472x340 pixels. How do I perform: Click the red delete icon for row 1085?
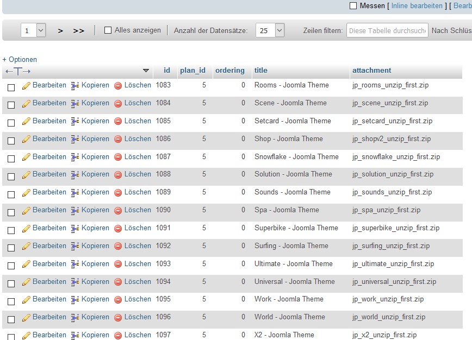coord(118,122)
